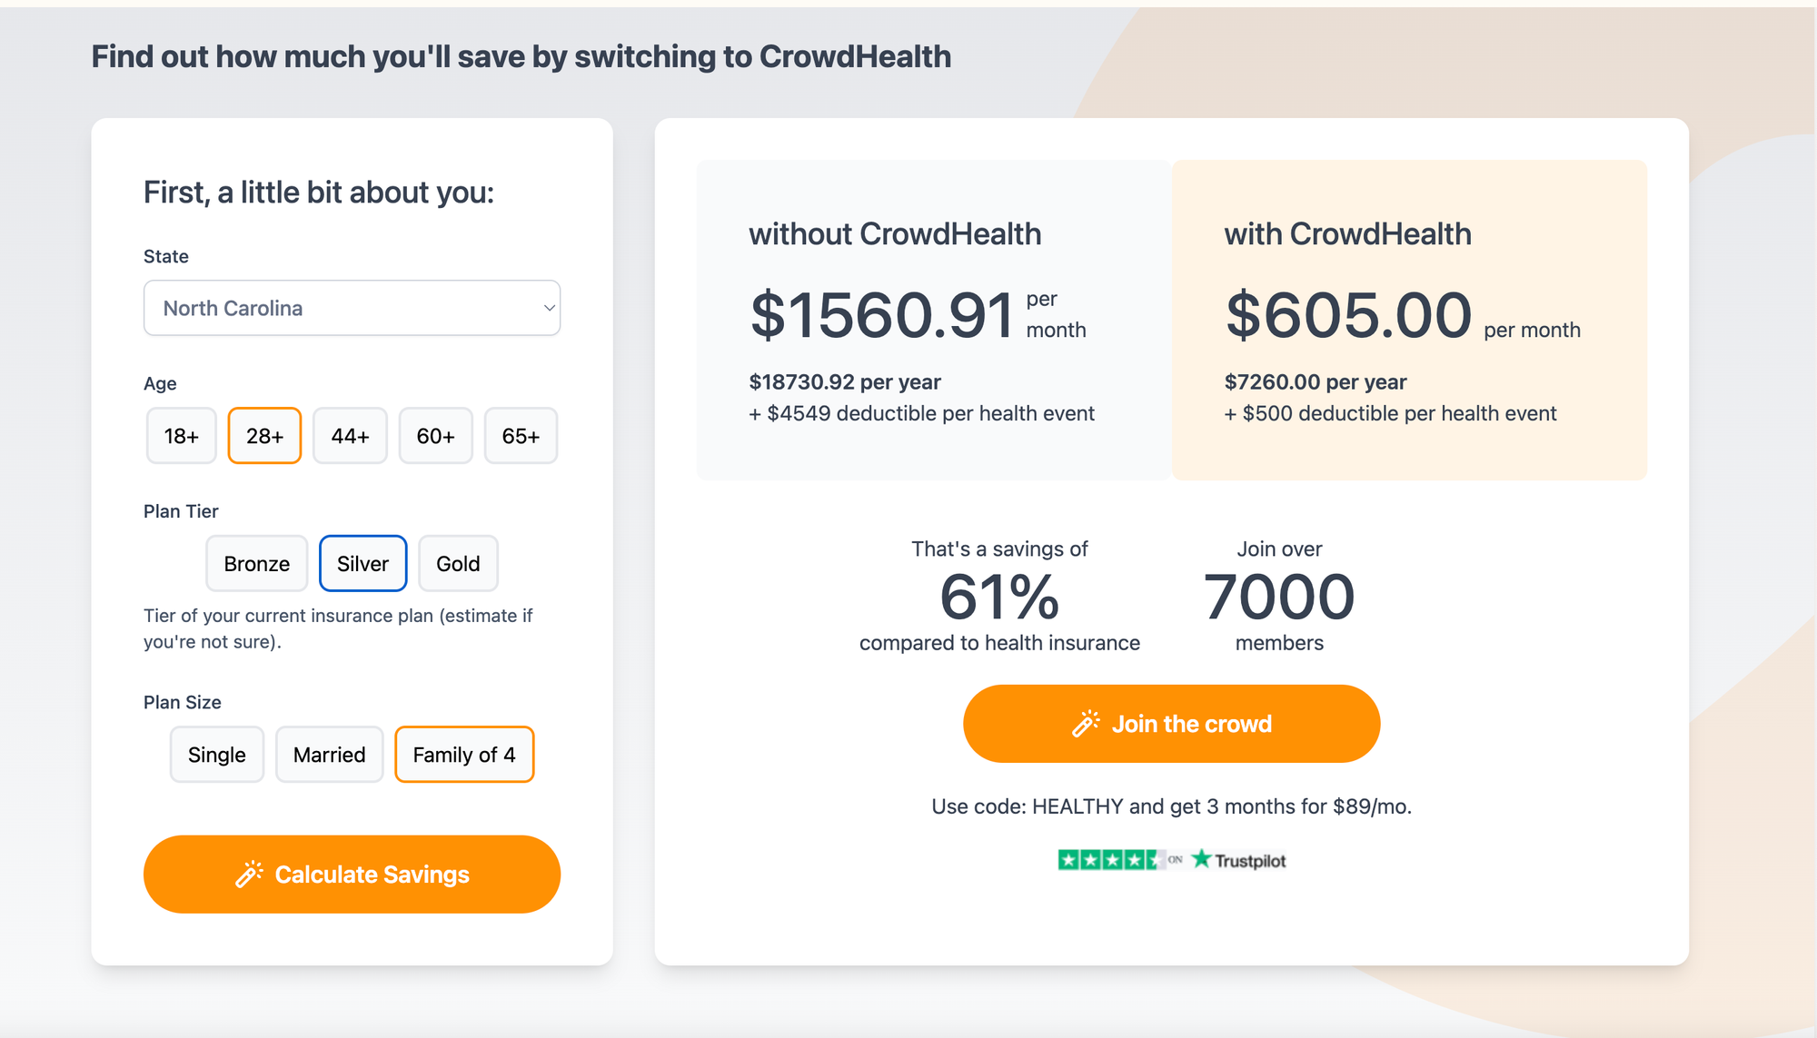Switch to the Gold plan tier

click(x=458, y=563)
